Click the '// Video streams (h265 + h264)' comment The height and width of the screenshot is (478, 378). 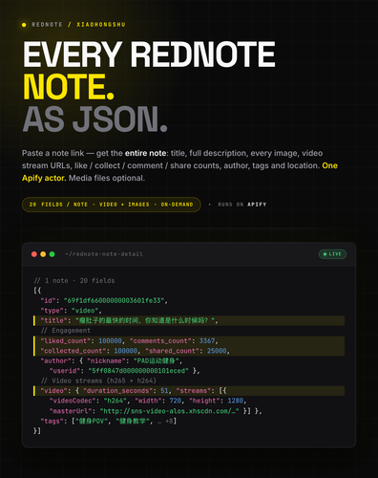pos(98,380)
